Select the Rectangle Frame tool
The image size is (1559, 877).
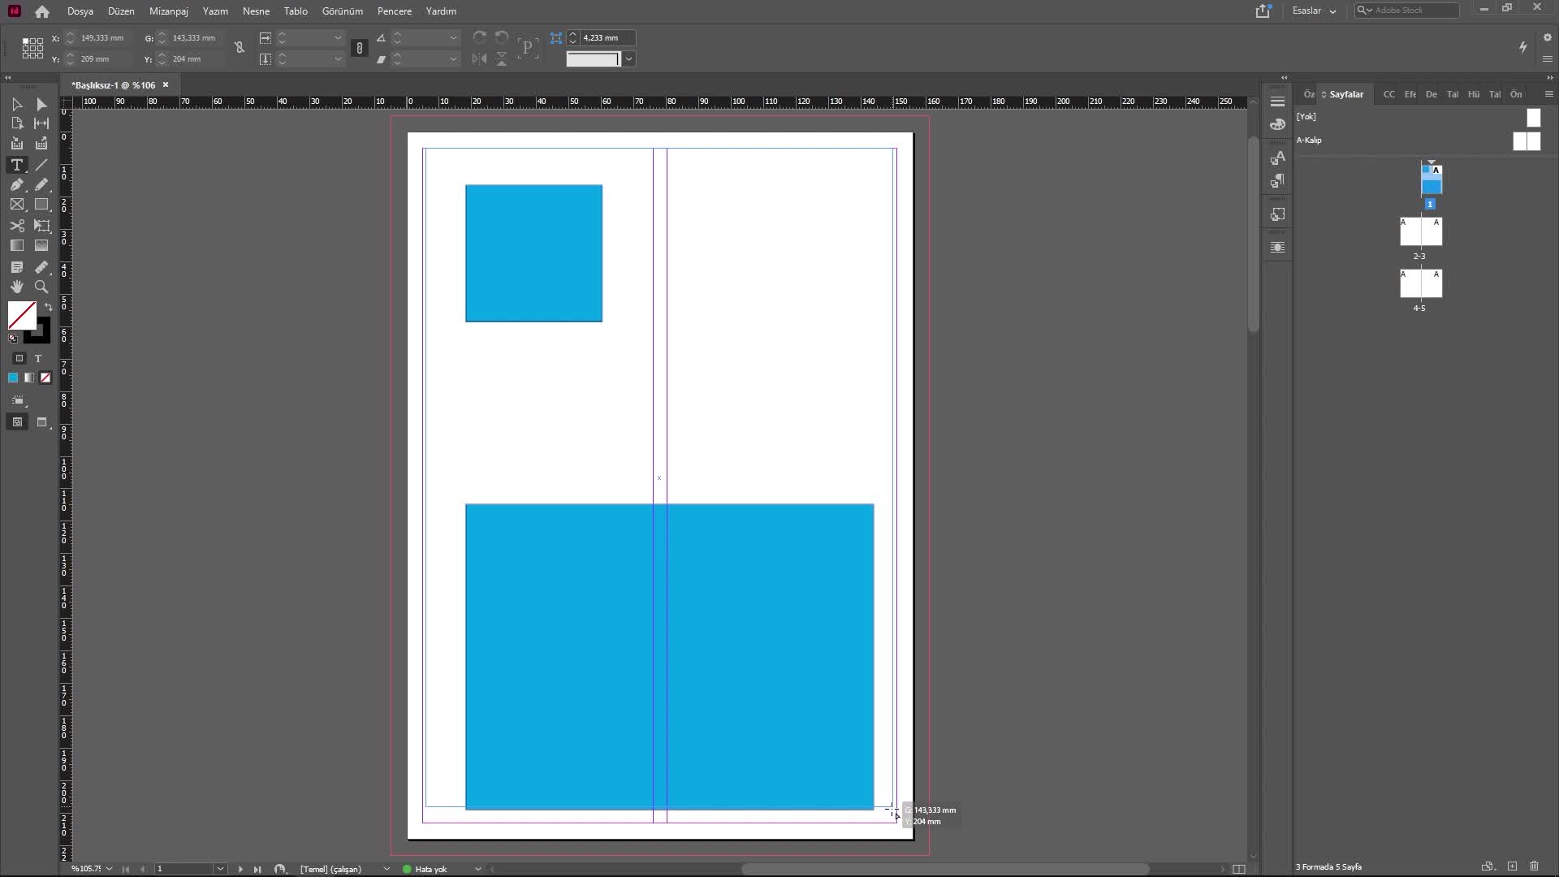tap(16, 205)
